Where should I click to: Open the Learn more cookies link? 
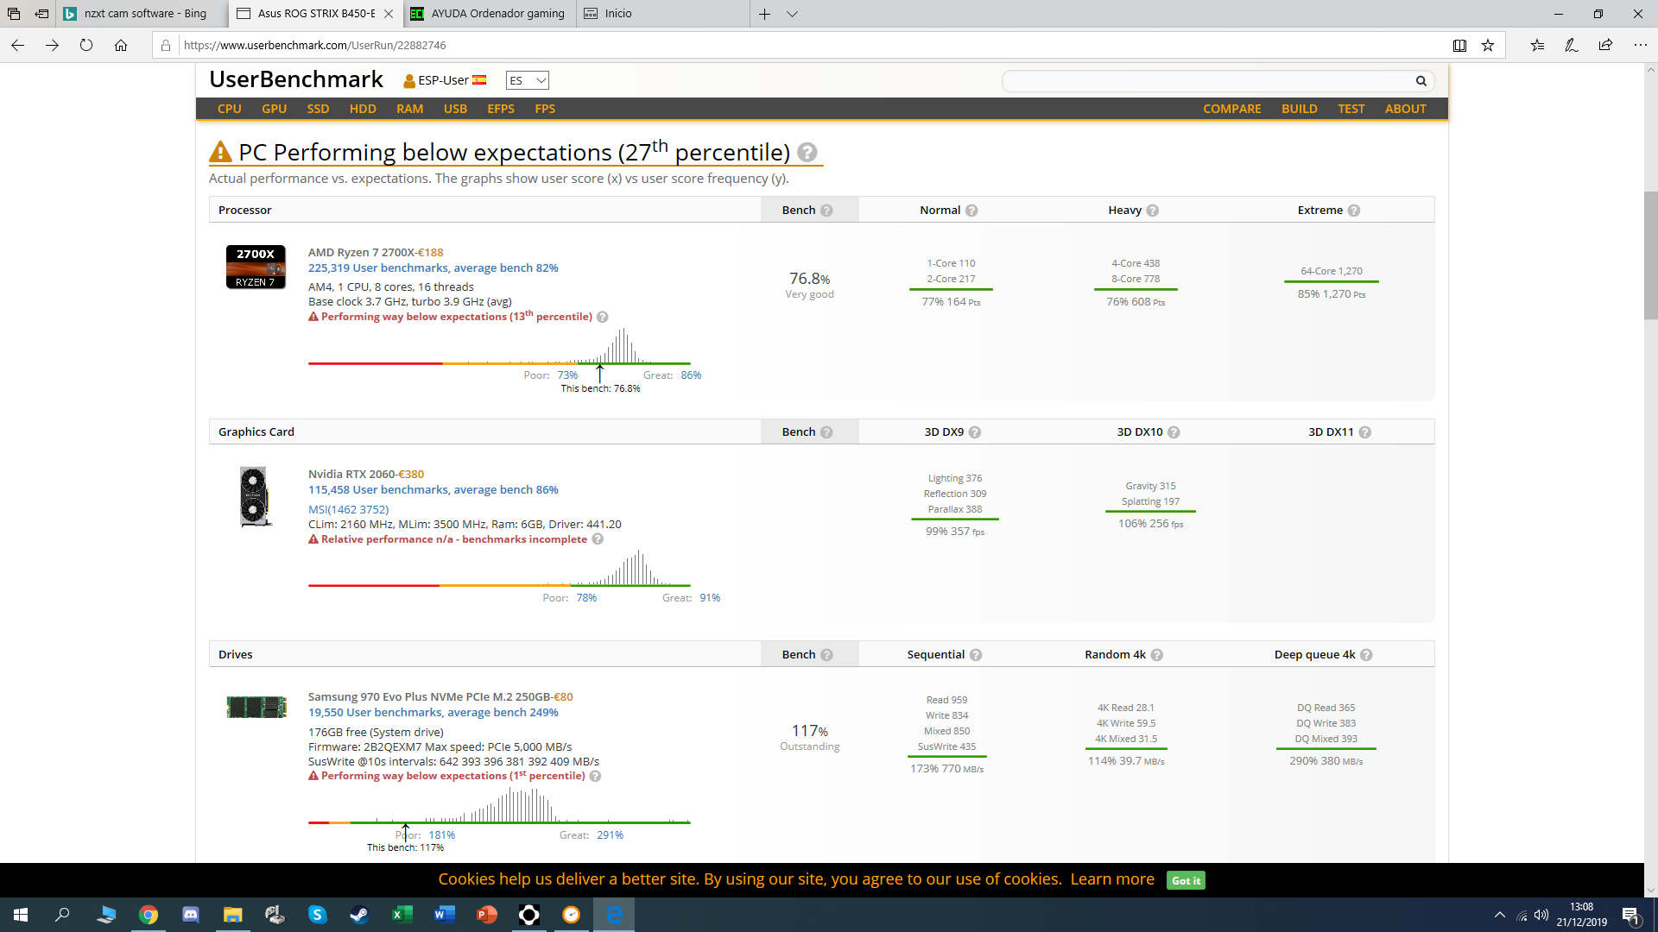tap(1112, 879)
